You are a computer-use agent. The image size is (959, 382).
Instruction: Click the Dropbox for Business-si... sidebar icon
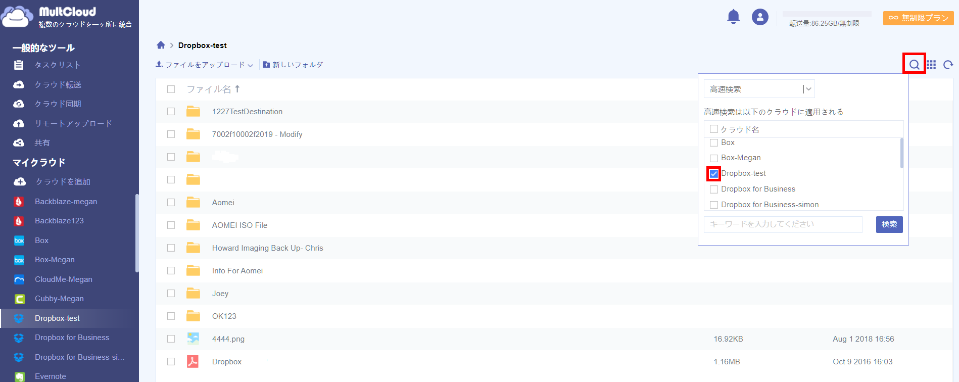pyautogui.click(x=19, y=357)
